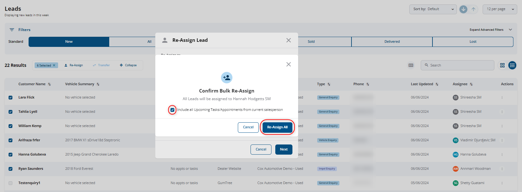Click the Collapse bulk action
Screen dimensions: 522x192
(x=128, y=65)
